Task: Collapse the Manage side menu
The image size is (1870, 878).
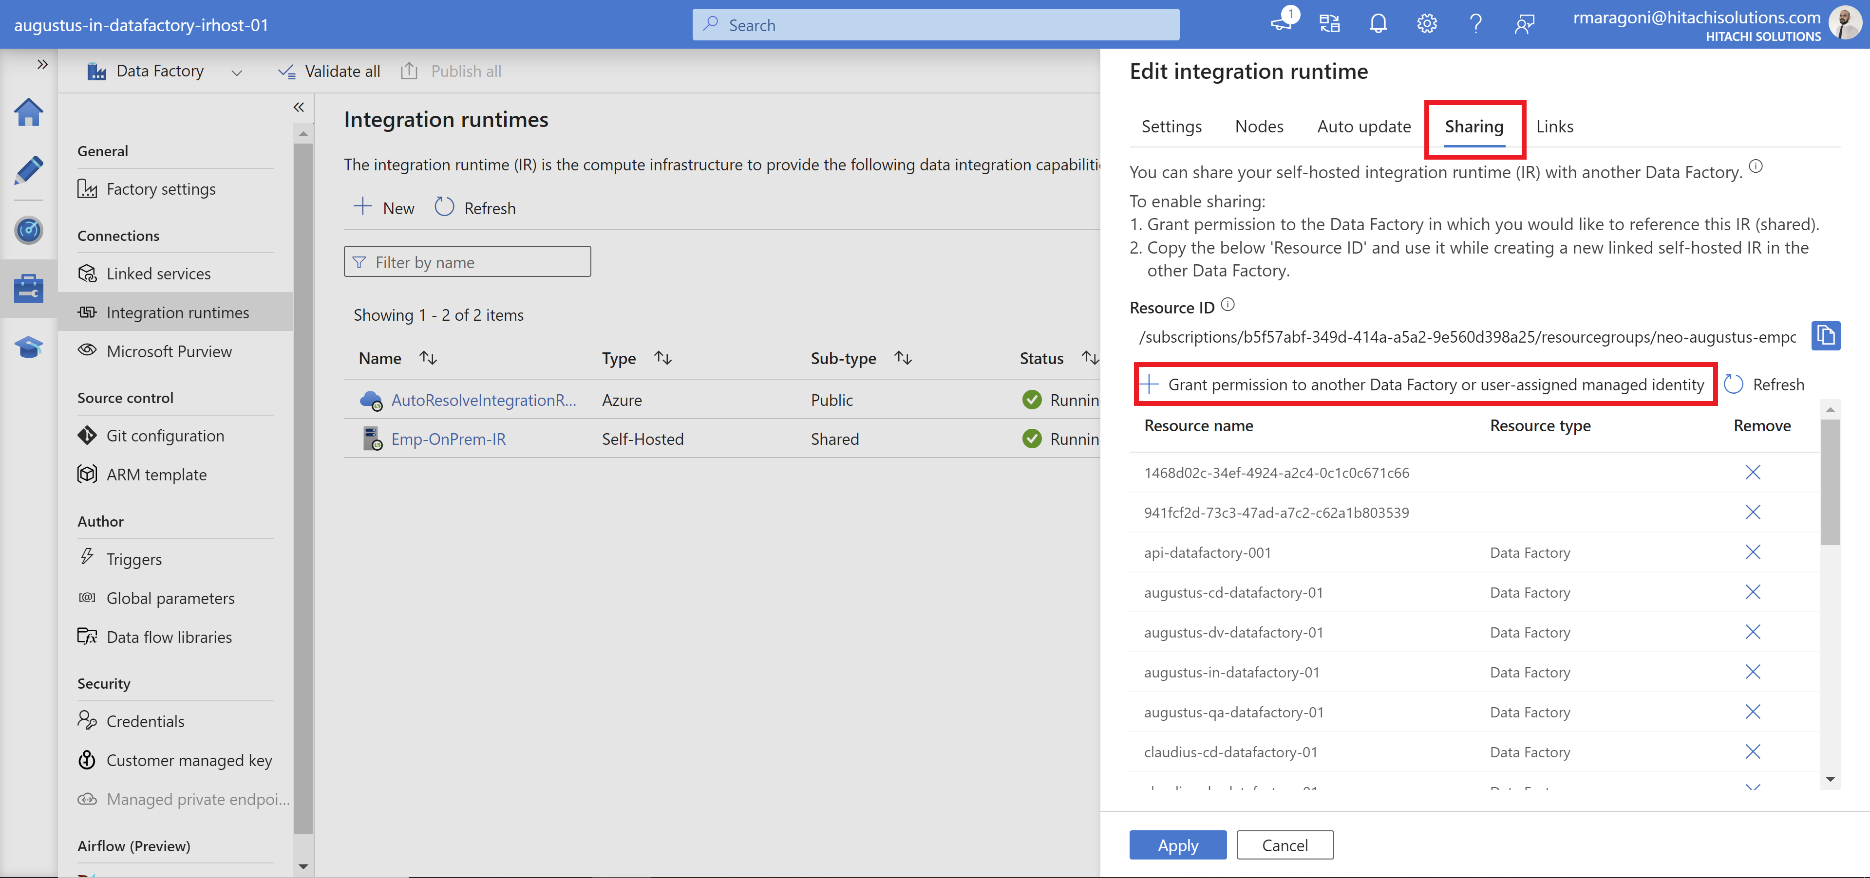Action: coord(299,108)
